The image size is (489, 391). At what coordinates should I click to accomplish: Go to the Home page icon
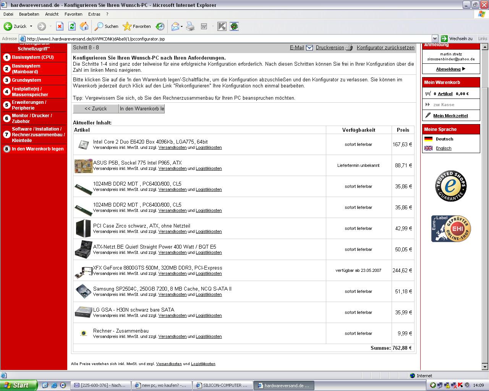(84, 26)
